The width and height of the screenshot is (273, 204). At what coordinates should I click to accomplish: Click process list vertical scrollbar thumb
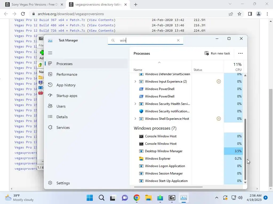245,149
